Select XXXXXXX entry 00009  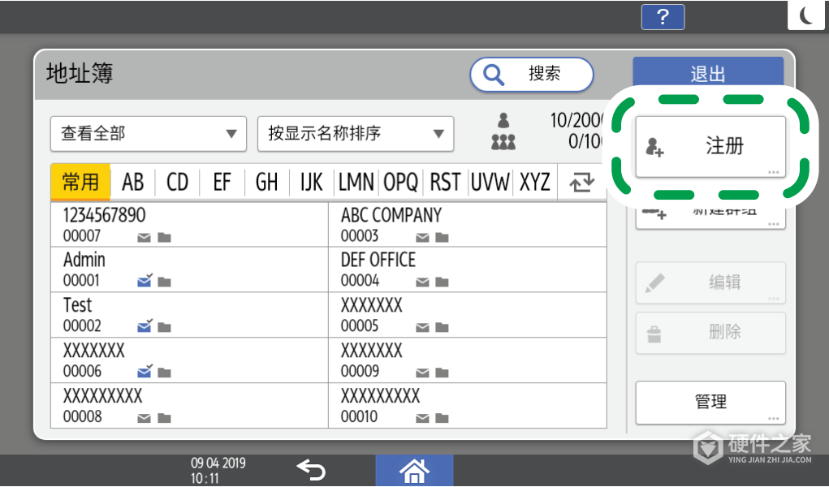point(468,360)
